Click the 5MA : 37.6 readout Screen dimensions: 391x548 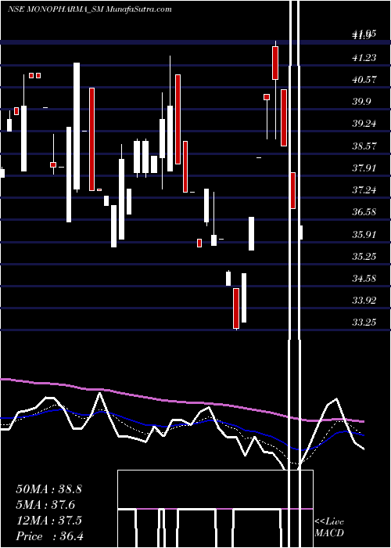coord(45,505)
